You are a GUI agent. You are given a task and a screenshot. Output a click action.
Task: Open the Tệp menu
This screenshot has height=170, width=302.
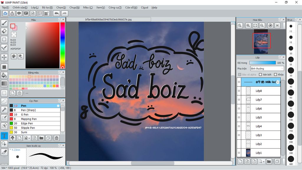point(5,7)
